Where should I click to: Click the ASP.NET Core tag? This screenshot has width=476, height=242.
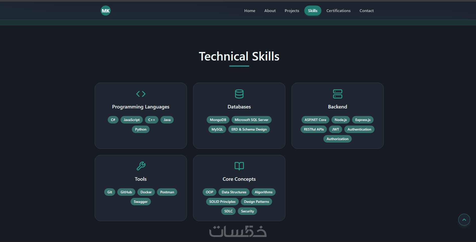[315, 120]
